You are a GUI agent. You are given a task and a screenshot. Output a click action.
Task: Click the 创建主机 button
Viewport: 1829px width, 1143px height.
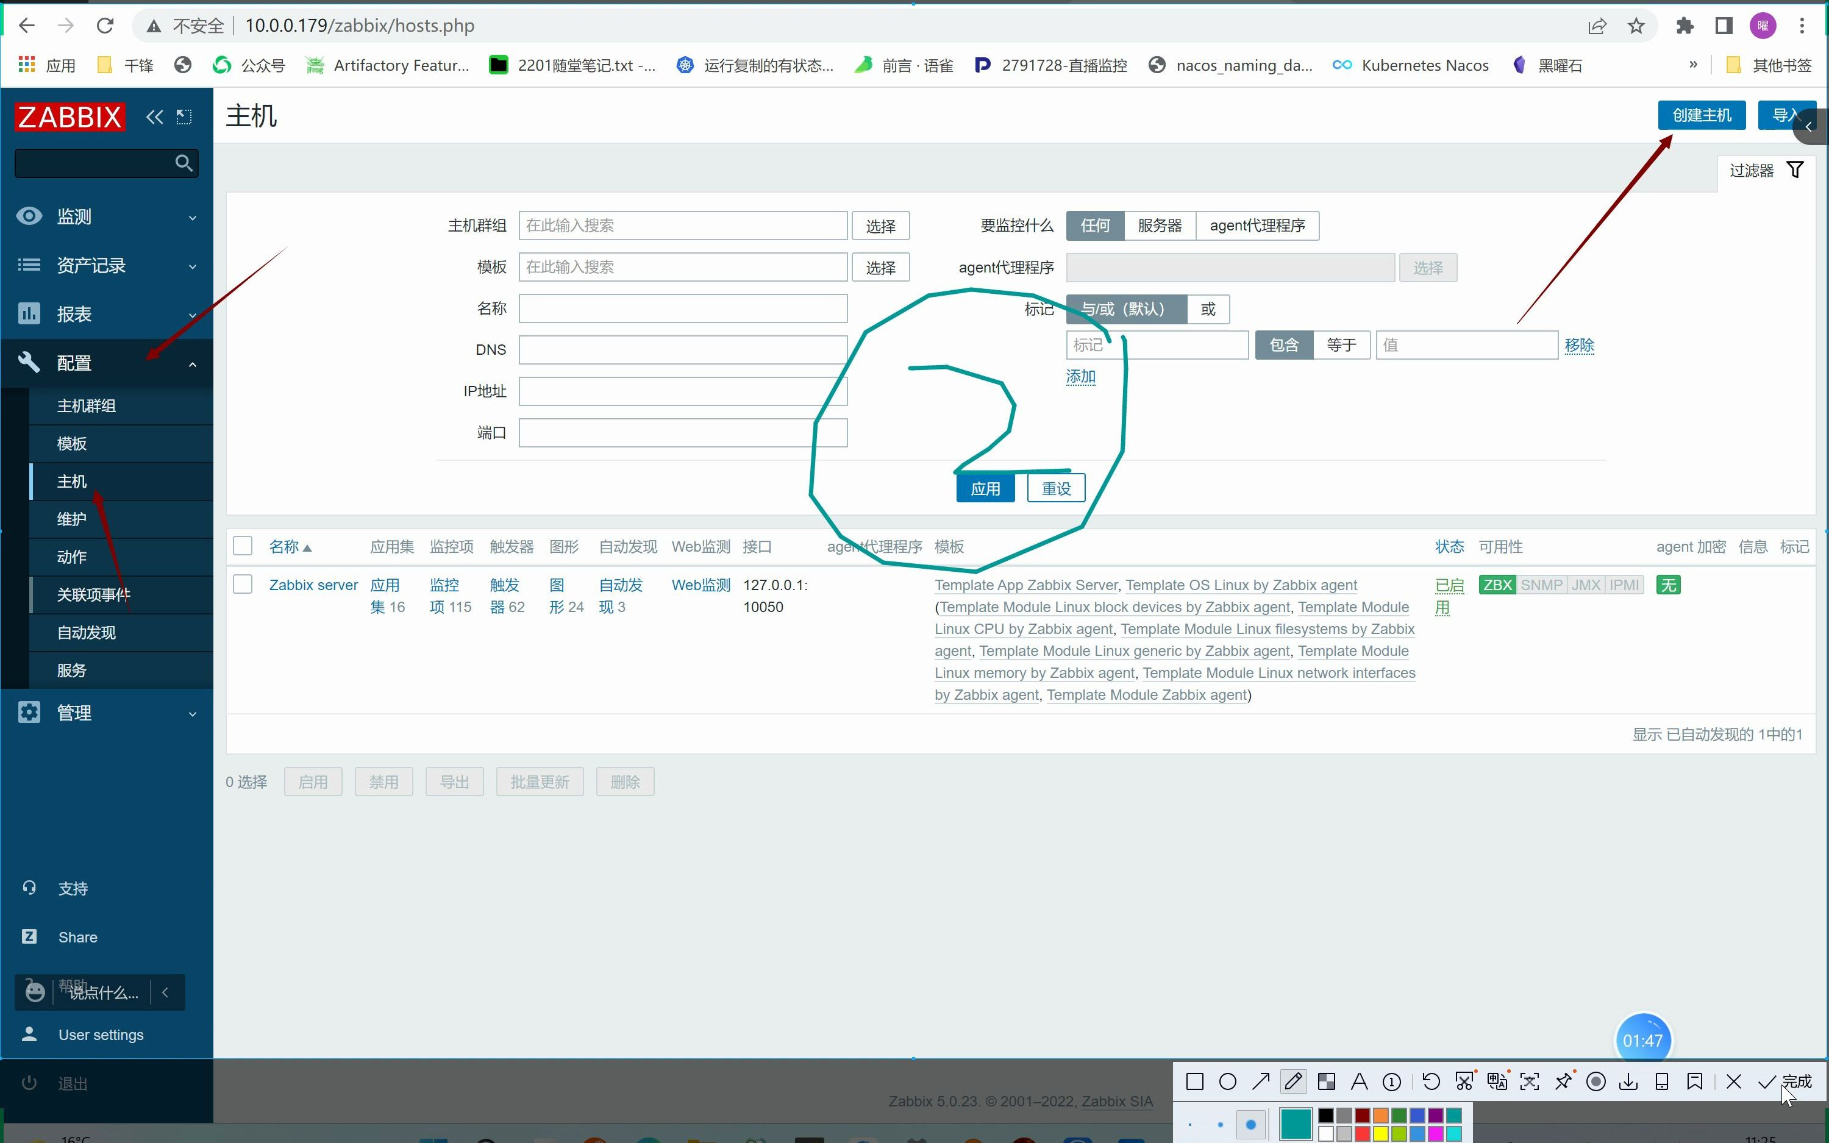click(1701, 116)
